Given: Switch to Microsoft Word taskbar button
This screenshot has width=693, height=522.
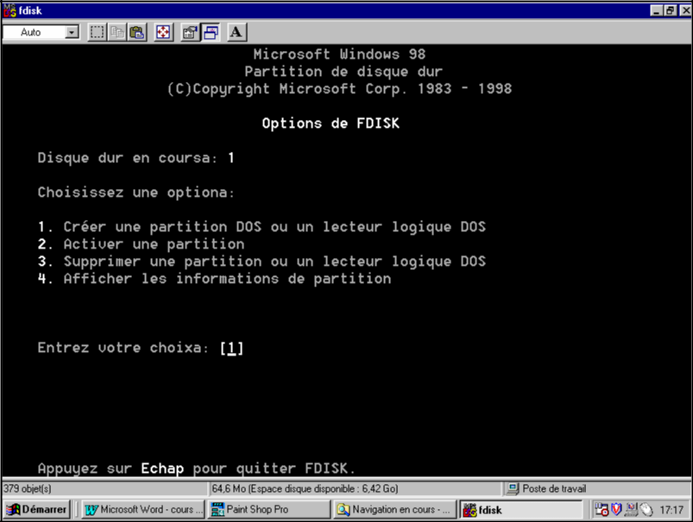Looking at the screenshot, I should pos(143,510).
